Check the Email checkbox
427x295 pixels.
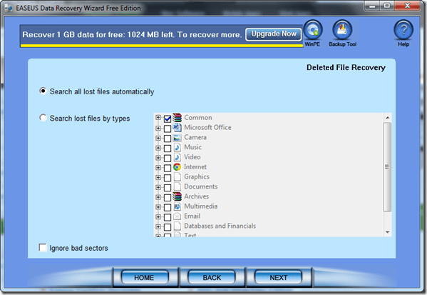pos(168,217)
